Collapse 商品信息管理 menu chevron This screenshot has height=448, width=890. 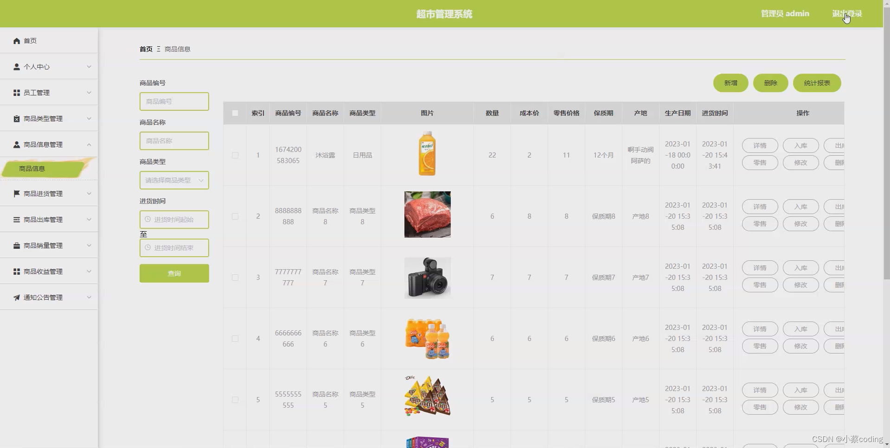89,145
